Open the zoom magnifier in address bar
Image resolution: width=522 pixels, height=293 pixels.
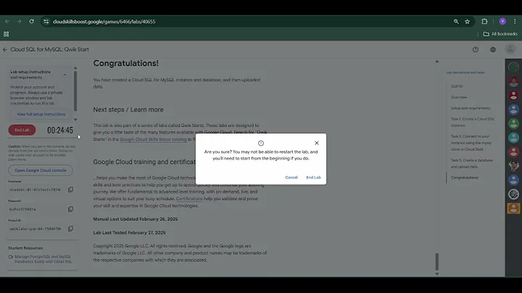(x=456, y=22)
